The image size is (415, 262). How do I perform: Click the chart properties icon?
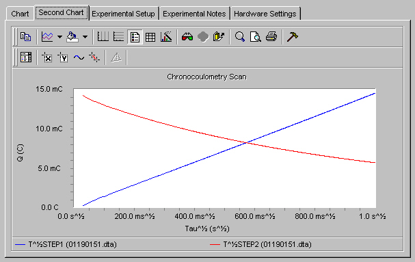(166, 36)
